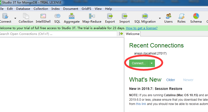Open the Collection menu
208x112 pixels.
41,9
